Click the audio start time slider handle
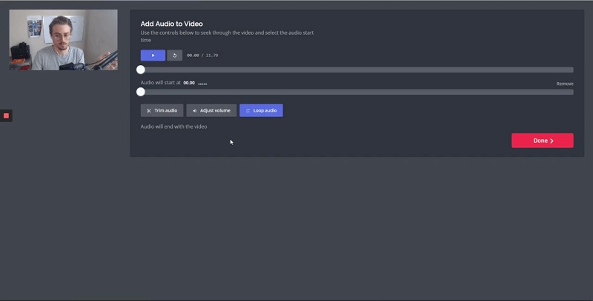This screenshot has height=301, width=593. 141,92
